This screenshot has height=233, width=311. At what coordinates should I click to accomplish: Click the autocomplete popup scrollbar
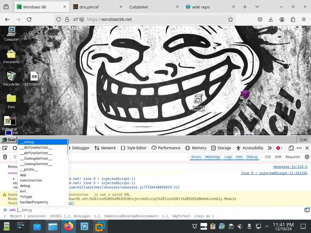pos(68,147)
